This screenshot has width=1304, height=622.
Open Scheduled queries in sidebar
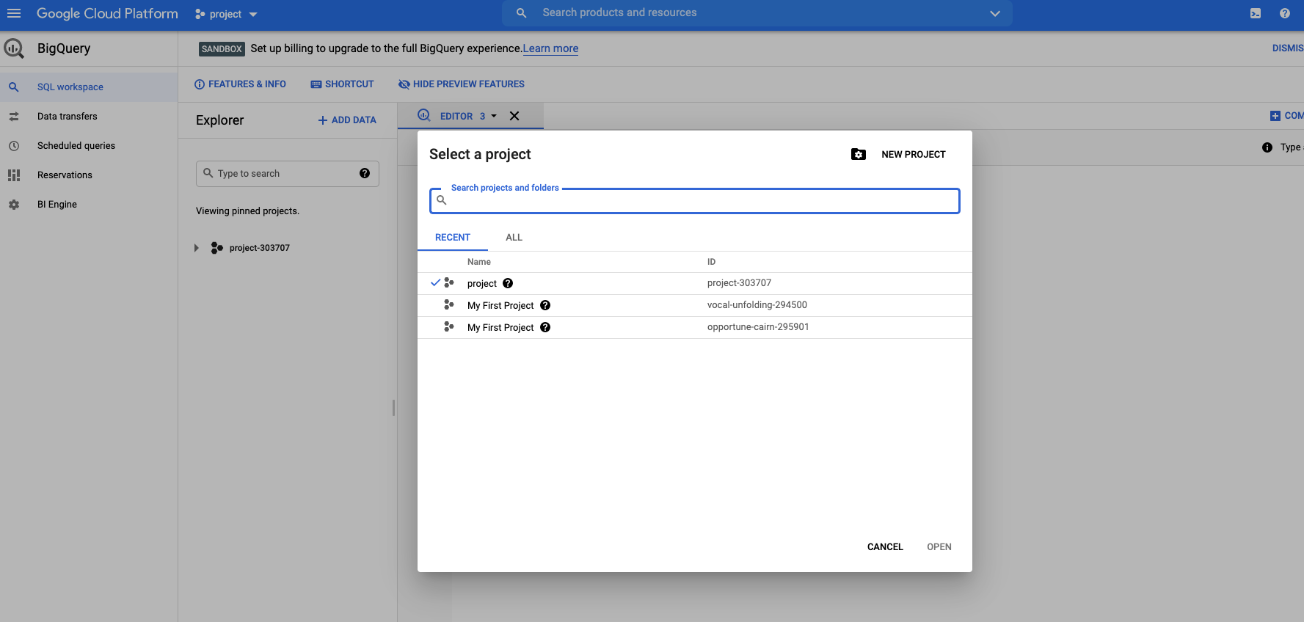click(89, 145)
